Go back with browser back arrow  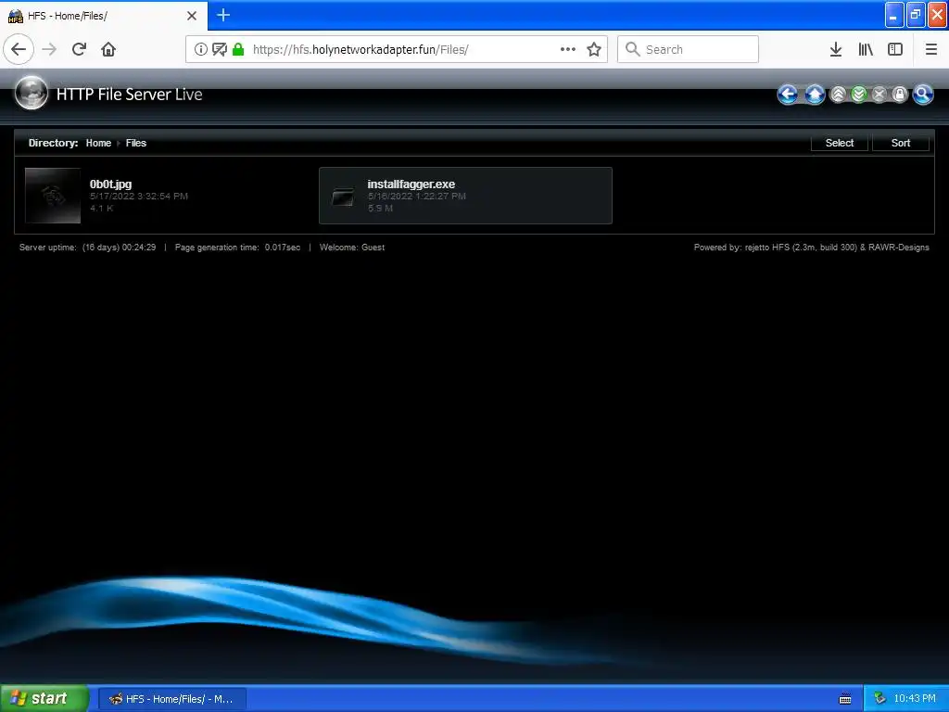tap(19, 49)
